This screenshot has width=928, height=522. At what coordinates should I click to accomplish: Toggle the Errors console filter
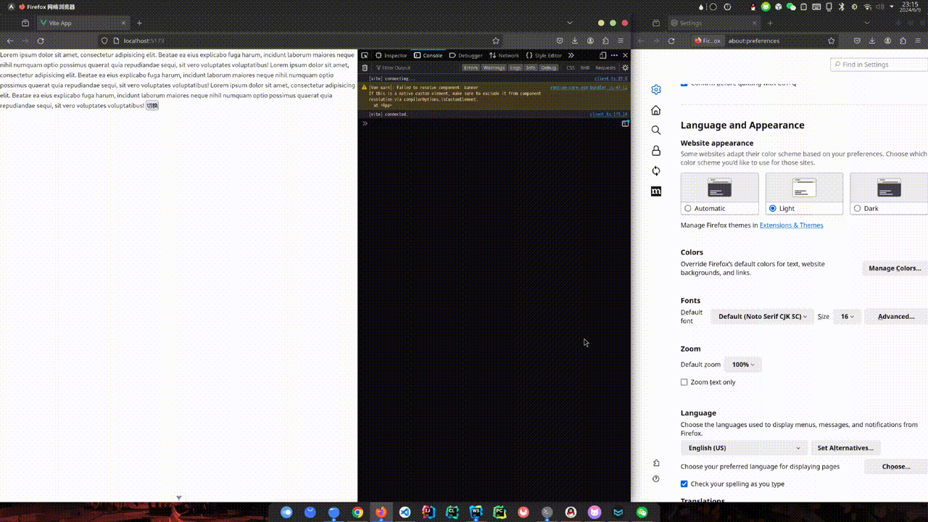(x=471, y=67)
